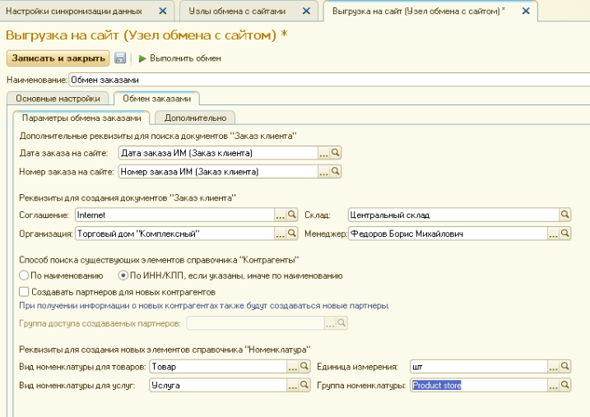Open magnifier for Менеджер field

pos(564,234)
